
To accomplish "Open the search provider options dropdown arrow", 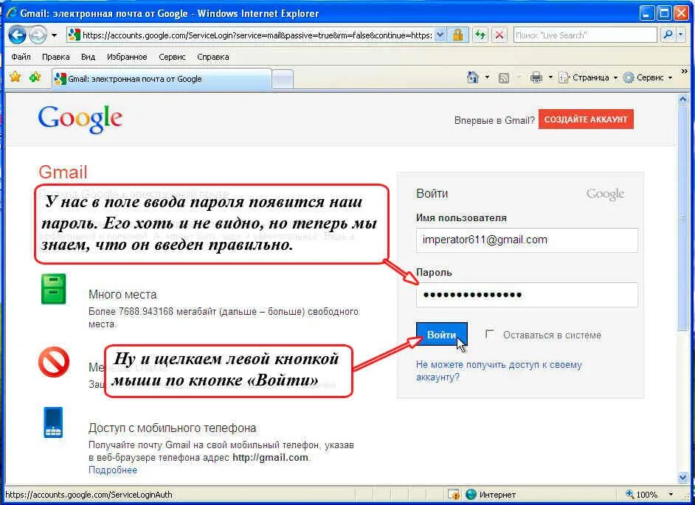I will tap(681, 35).
